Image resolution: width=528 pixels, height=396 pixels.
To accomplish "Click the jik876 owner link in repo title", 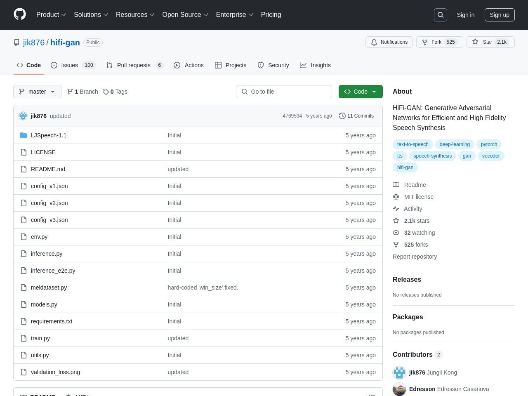I will [34, 42].
